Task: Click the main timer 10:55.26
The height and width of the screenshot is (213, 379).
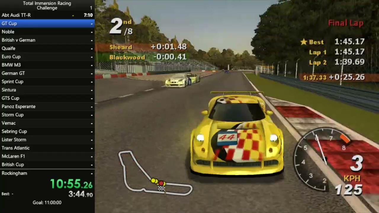Action: (71, 184)
